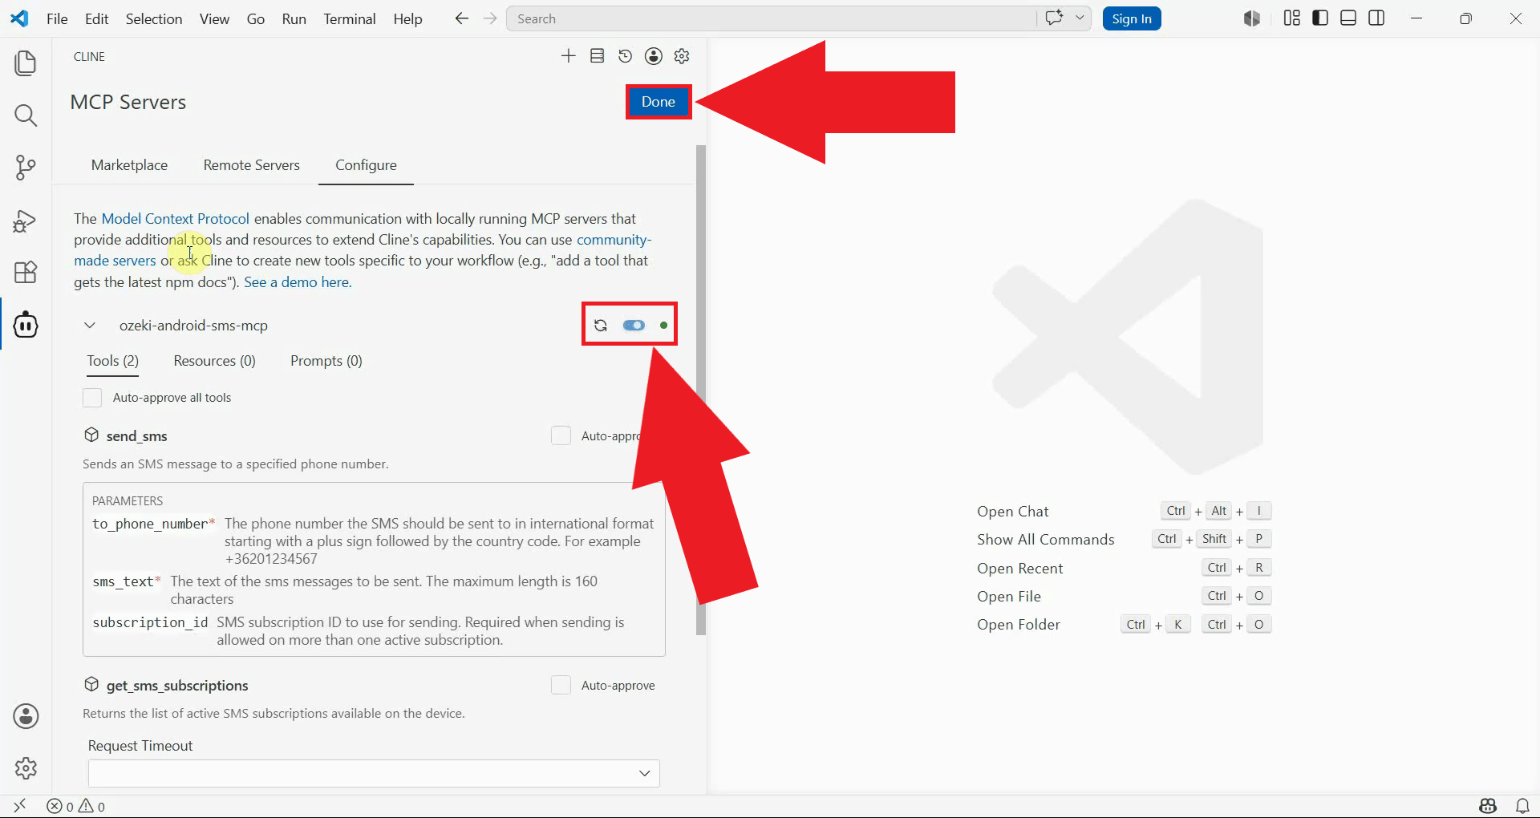Click the to_phone_number parameter name
The image size is (1540, 818).
pyautogui.click(x=150, y=524)
